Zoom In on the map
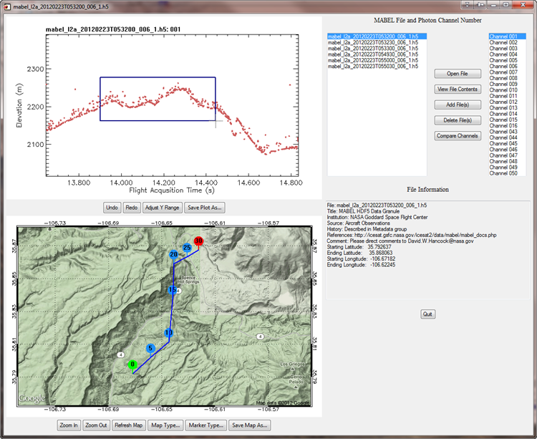Viewport: 537px width, 439px height. click(x=69, y=425)
